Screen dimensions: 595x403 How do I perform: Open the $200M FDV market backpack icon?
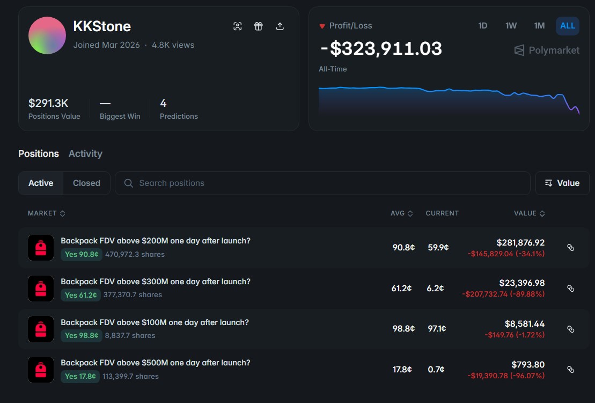pos(41,248)
